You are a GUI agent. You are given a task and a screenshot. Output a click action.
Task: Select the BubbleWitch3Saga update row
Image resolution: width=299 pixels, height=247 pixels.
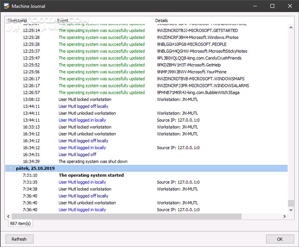pos(147,92)
